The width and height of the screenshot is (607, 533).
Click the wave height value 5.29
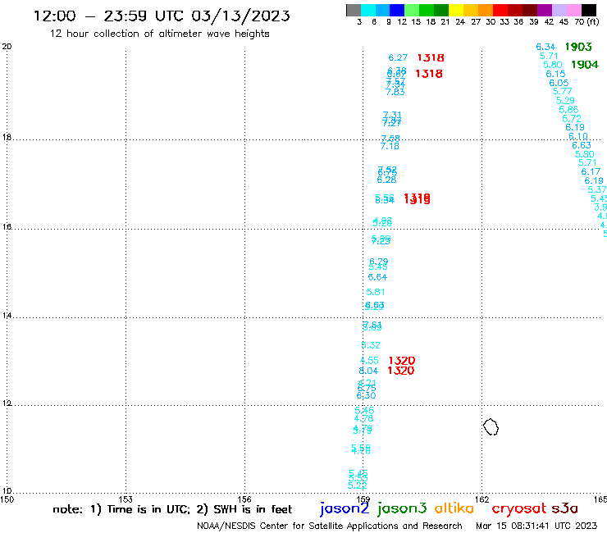[565, 101]
